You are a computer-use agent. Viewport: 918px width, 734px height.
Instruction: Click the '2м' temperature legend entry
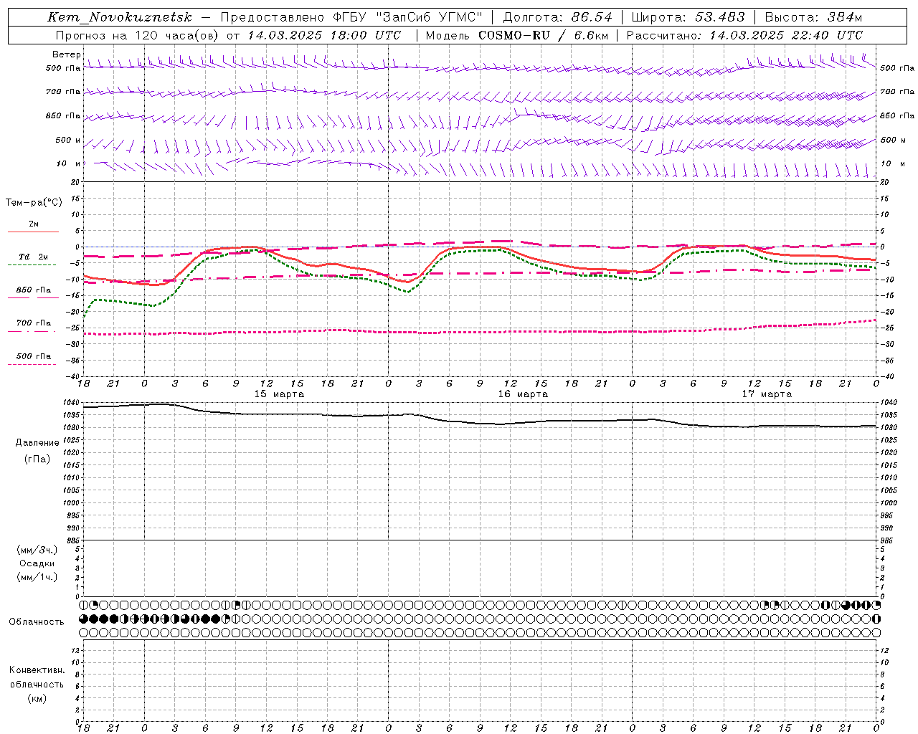pos(34,224)
